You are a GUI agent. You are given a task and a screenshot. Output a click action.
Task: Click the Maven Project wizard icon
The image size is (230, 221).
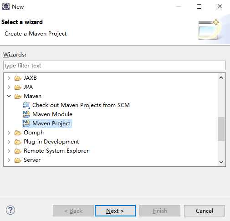[x=26, y=123]
